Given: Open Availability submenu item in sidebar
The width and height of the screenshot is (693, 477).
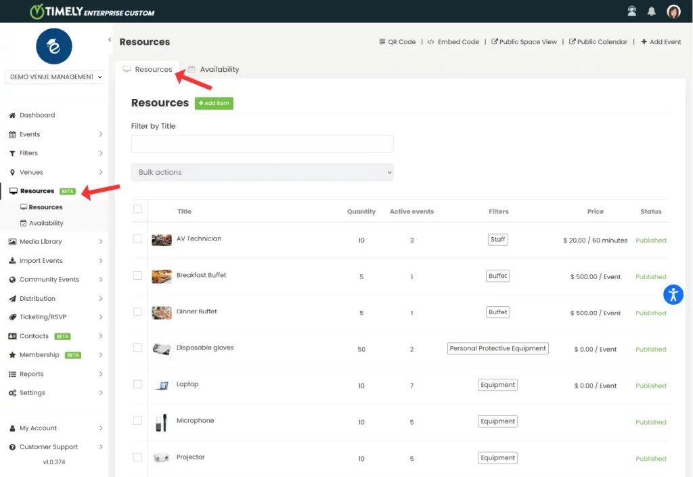Looking at the screenshot, I should point(42,223).
